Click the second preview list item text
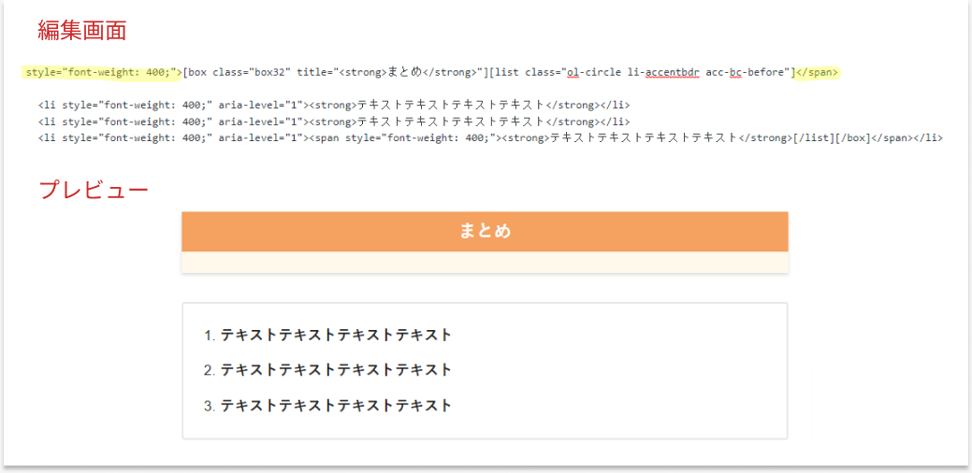 336,370
